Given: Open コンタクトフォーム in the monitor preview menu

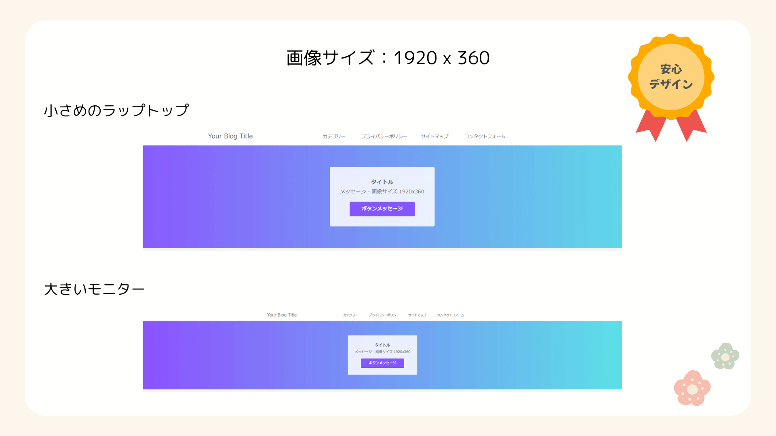Looking at the screenshot, I should coord(450,315).
